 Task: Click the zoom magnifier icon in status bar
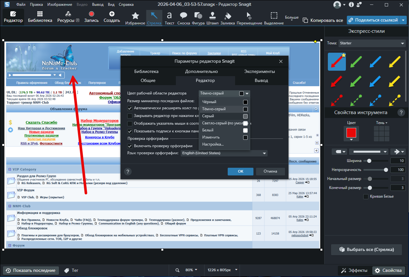177,270
